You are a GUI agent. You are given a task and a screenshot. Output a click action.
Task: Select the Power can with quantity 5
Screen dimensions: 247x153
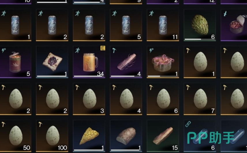point(126,25)
